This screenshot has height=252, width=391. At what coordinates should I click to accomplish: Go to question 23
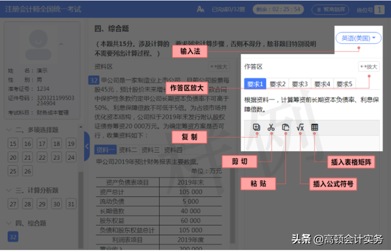pos(56,157)
